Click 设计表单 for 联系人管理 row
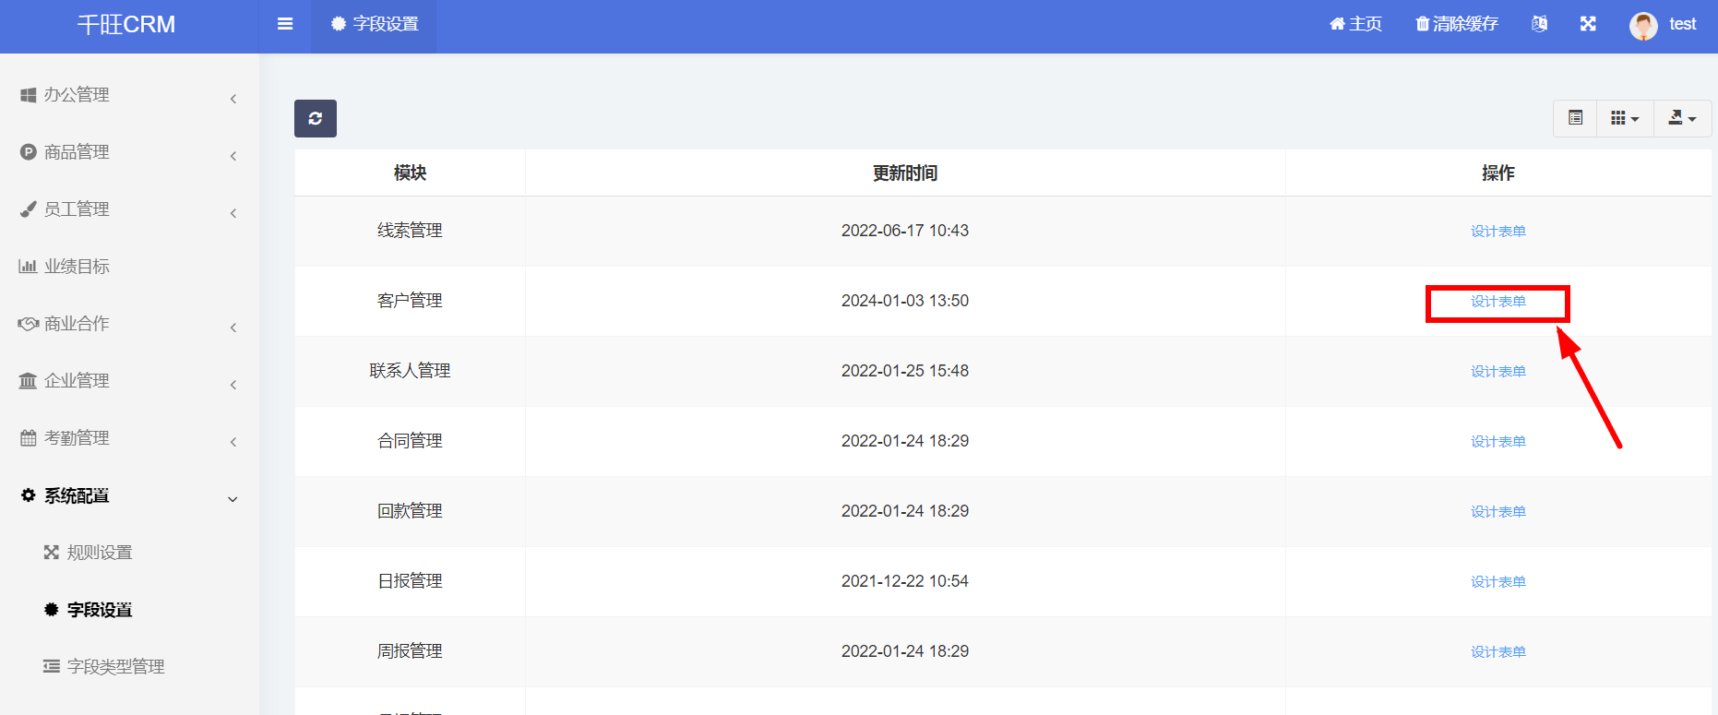 click(1497, 372)
